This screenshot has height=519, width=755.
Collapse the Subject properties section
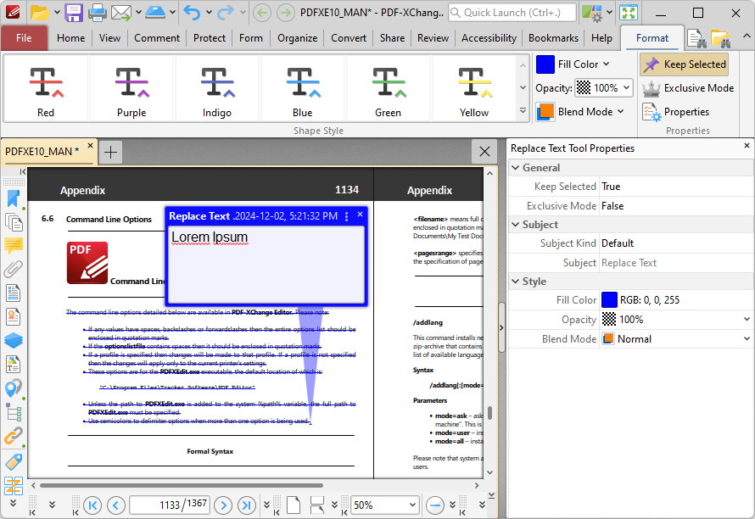[516, 225]
